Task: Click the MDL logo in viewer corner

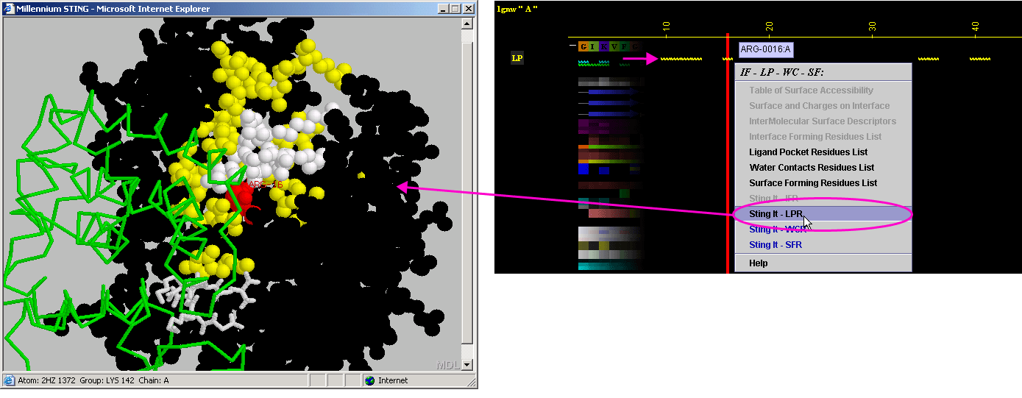Action: pos(447,365)
